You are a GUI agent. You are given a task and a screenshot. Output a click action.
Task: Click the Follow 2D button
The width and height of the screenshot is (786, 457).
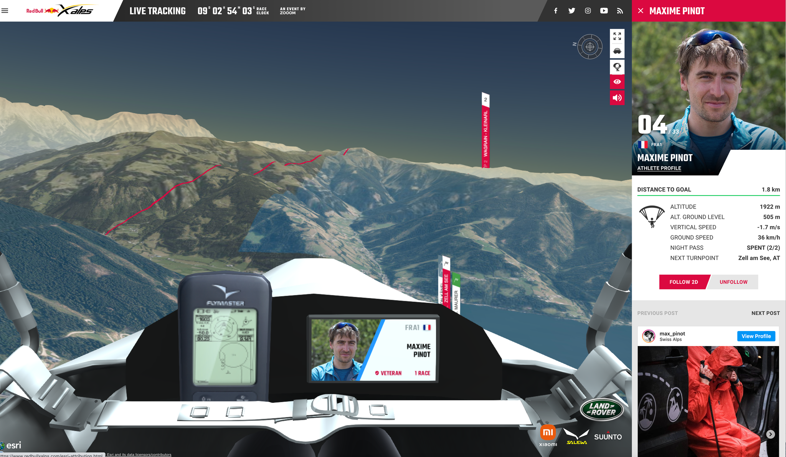[x=684, y=282]
